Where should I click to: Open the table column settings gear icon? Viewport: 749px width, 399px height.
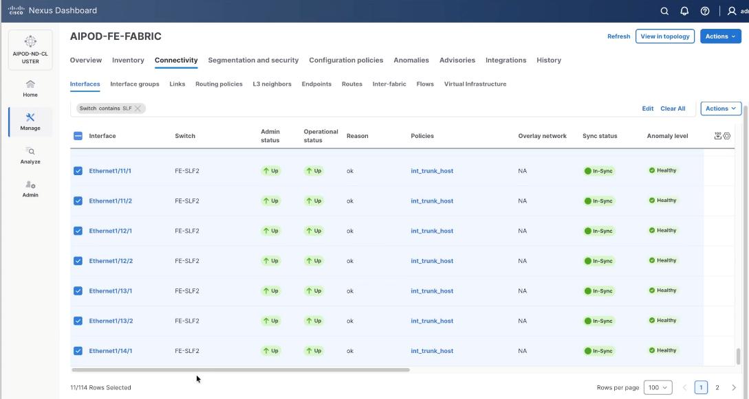727,135
